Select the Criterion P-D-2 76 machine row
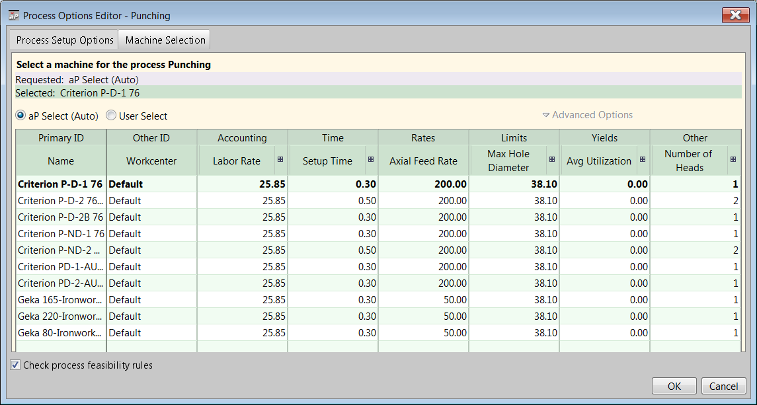Screen dimensions: 757x405 coord(378,200)
